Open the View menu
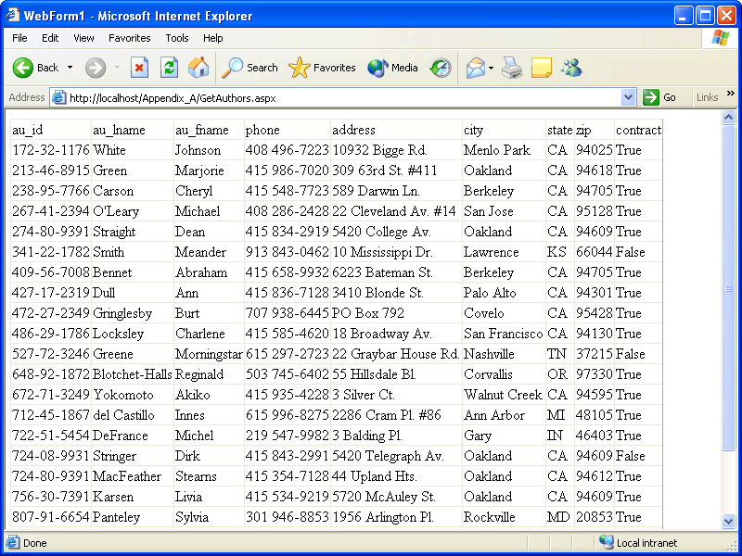 click(83, 38)
